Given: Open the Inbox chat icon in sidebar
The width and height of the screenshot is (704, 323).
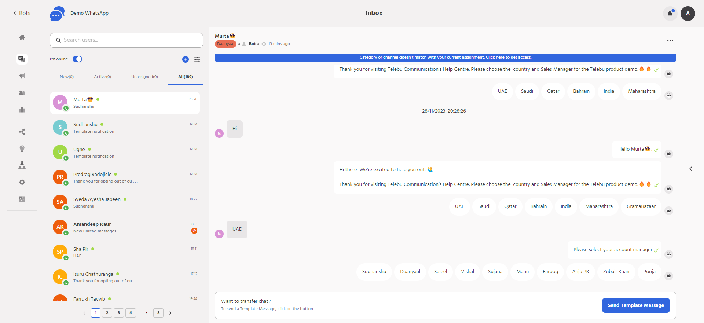Looking at the screenshot, I should tap(22, 59).
